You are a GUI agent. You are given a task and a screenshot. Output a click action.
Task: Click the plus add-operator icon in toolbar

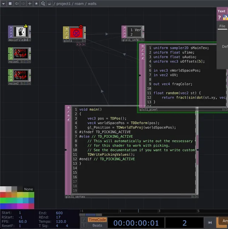(30, 4)
